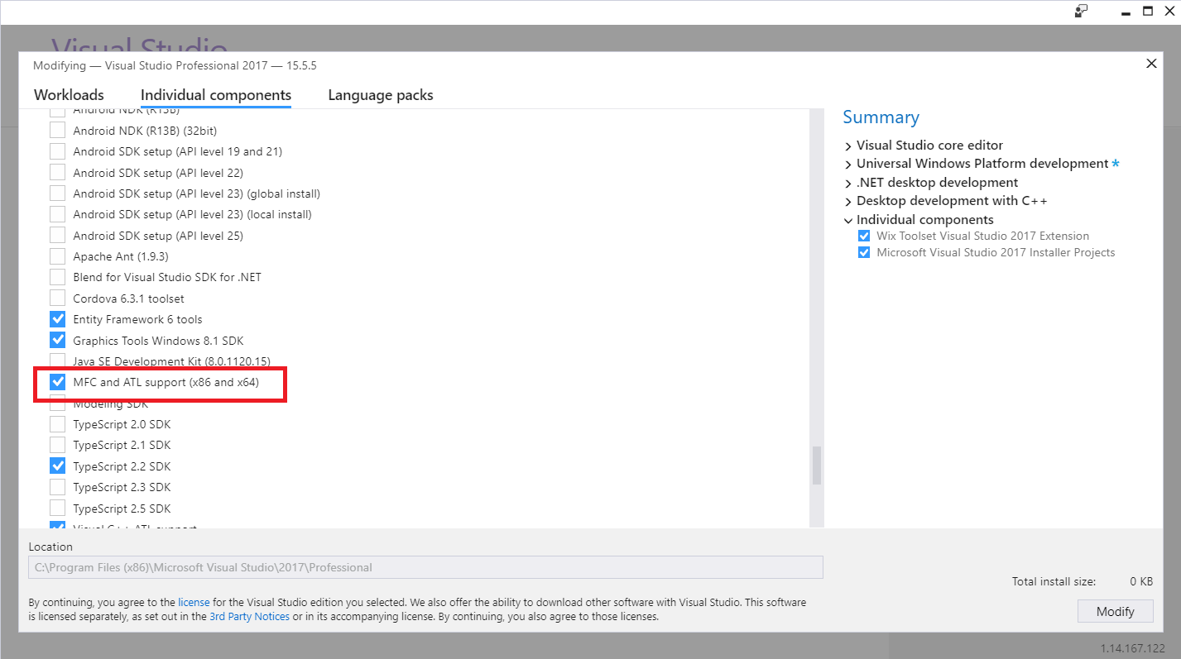
Task: Switch to the Language packs tab
Action: point(380,94)
